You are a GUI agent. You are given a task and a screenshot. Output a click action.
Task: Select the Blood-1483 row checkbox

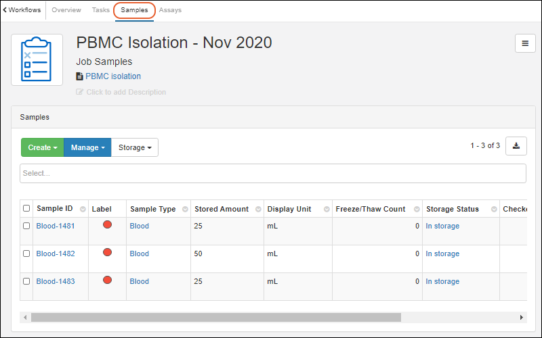[x=26, y=281]
